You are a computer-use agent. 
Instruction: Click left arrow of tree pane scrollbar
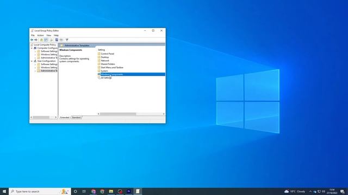pos(32,118)
